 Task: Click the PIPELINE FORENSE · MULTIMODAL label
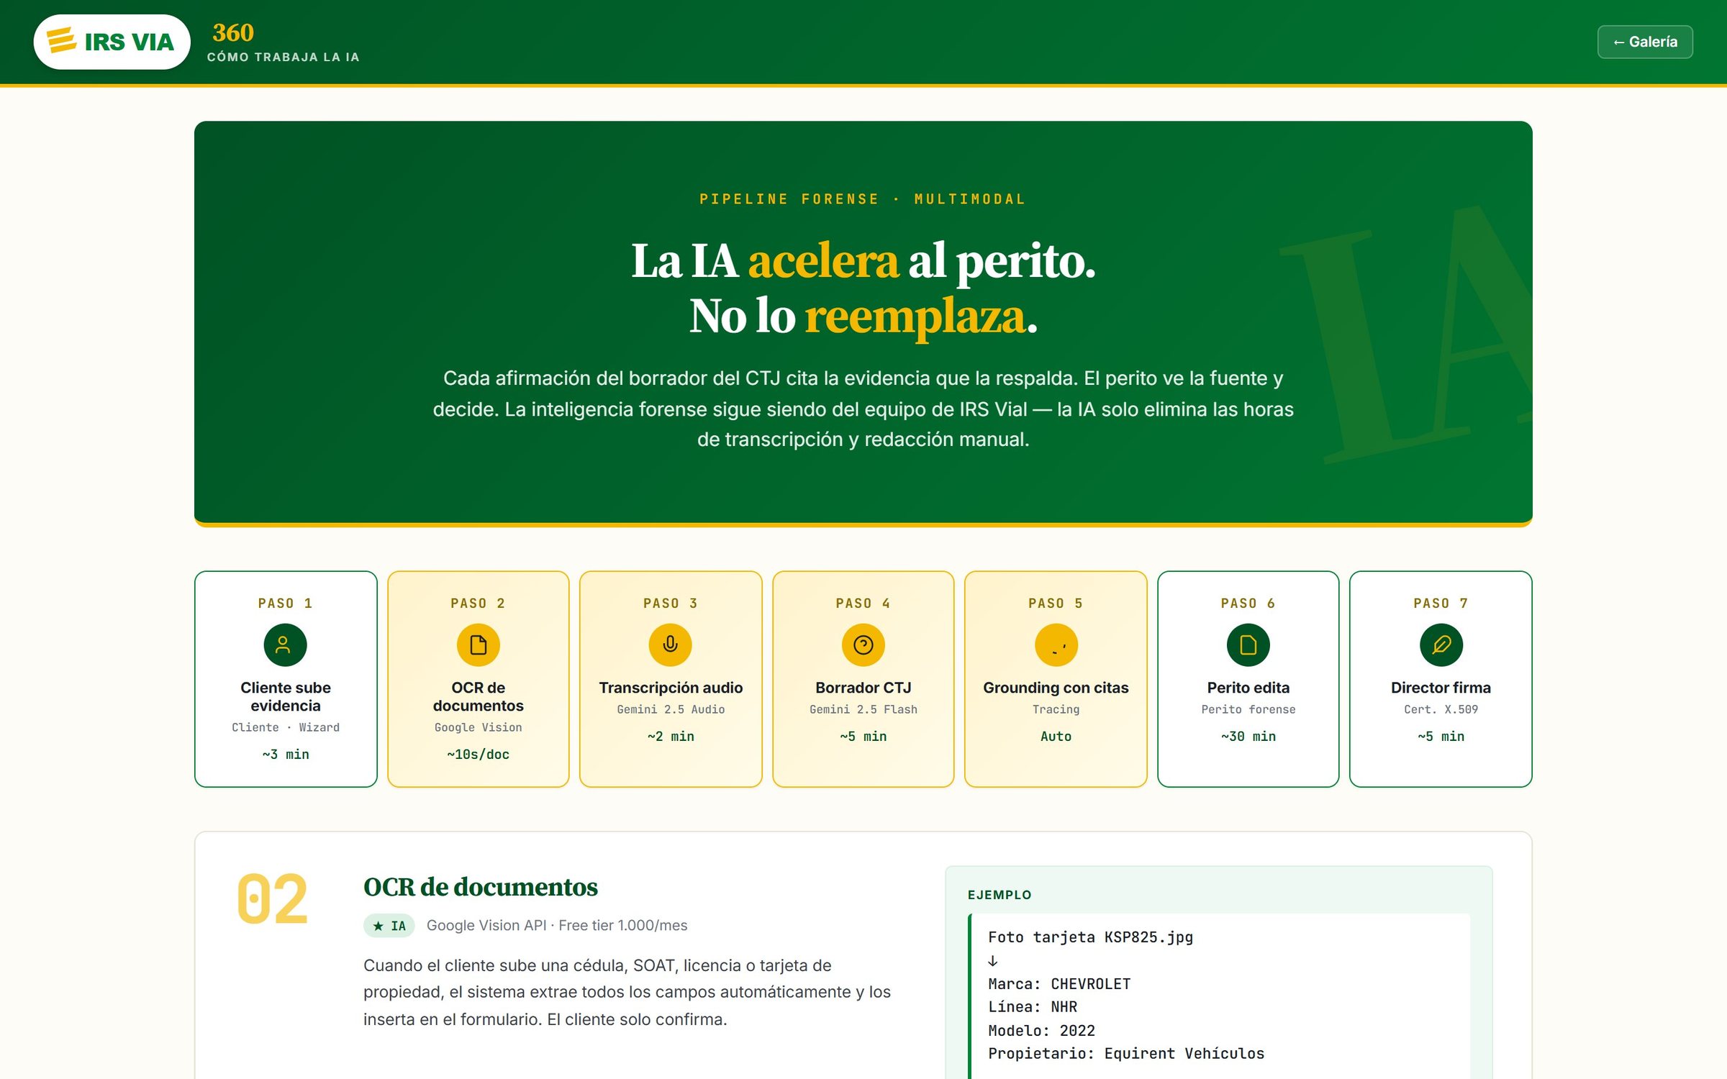pos(863,199)
